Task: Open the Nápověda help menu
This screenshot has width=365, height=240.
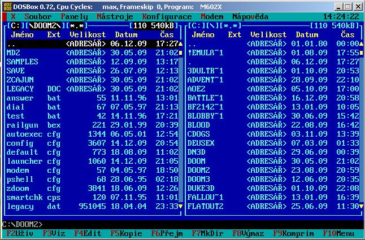Action: pyautogui.click(x=250, y=17)
